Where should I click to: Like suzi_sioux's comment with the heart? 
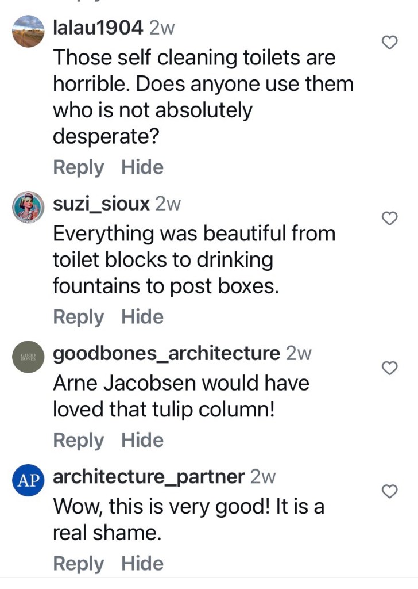click(390, 218)
